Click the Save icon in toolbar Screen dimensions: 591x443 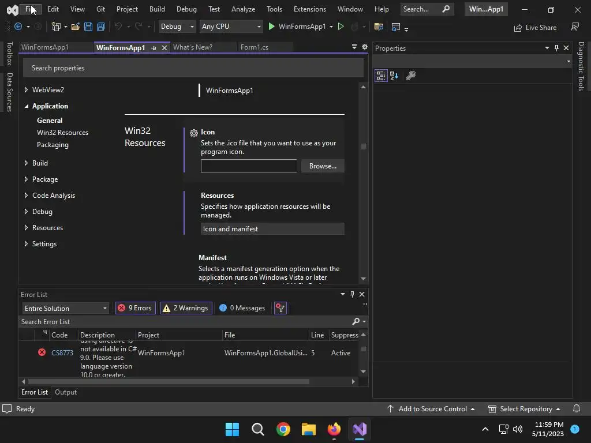point(88,27)
